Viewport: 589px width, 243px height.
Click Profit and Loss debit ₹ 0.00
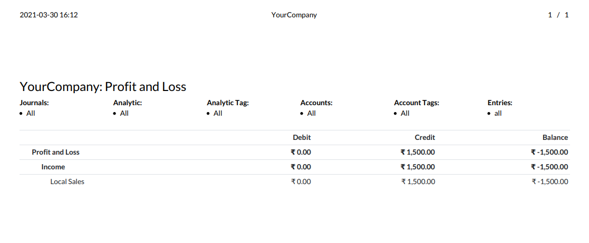click(301, 153)
